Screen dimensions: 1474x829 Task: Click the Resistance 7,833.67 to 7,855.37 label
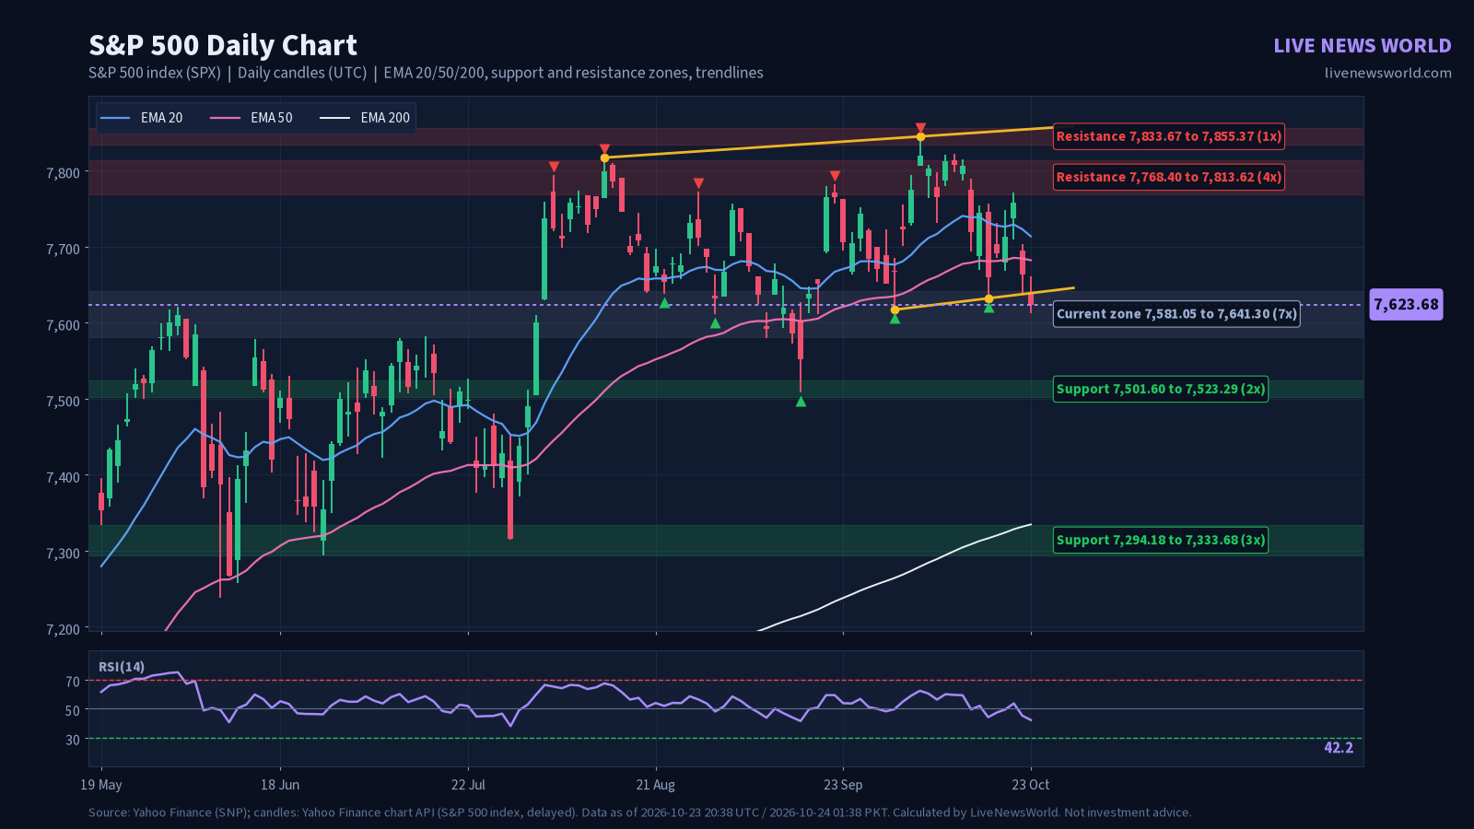[1168, 136]
